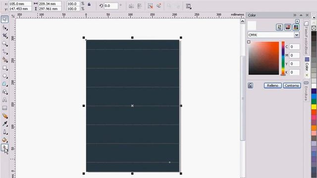The height and width of the screenshot is (178, 317).
Task: Choose the no-color X swatch
Action: tap(314, 28)
